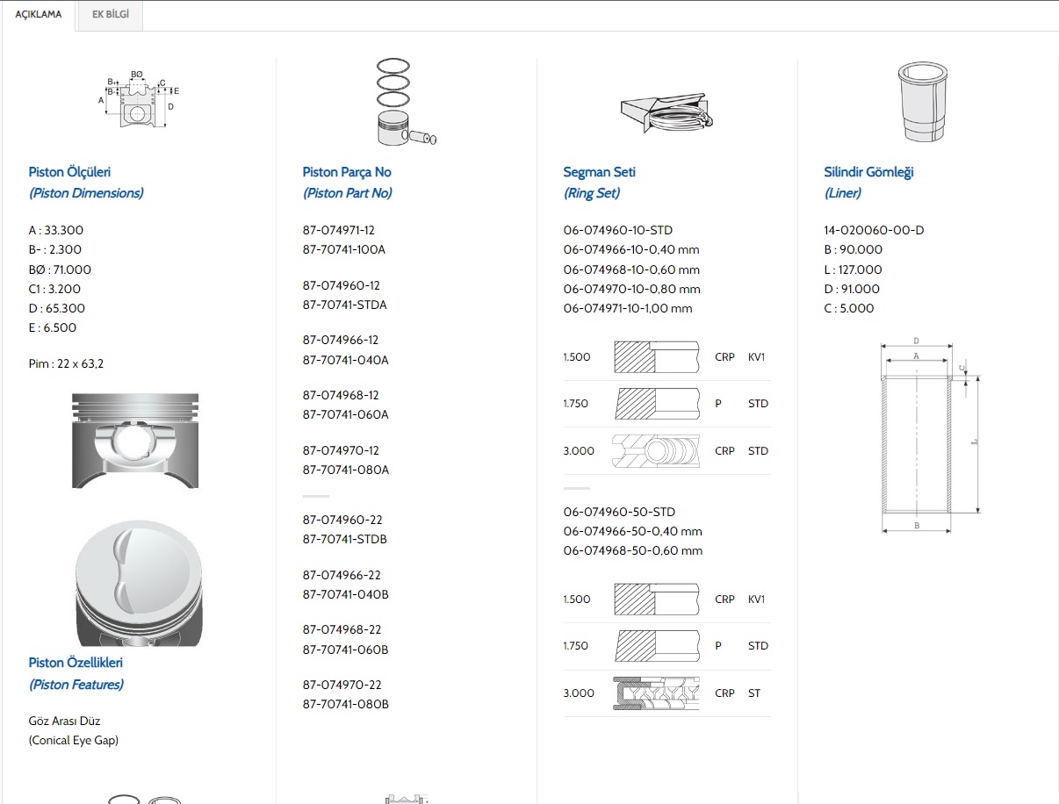Click the first 1.500 CRP KV1 ring profile
Image resolution: width=1059 pixels, height=804 pixels.
point(657,357)
